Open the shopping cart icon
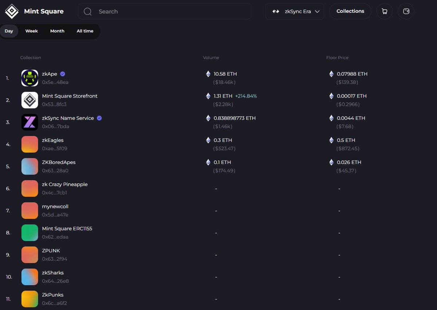The height and width of the screenshot is (310, 437). [385, 11]
